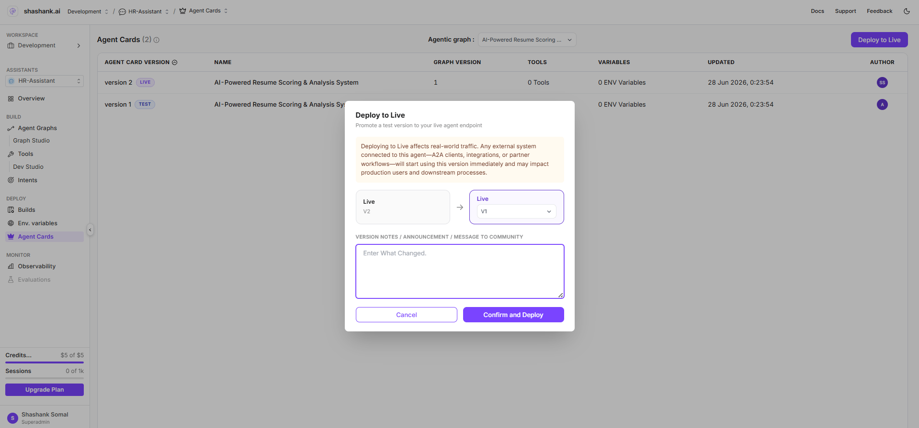The image size is (919, 428).
Task: Open Observability in sidebar
Action: 37,266
